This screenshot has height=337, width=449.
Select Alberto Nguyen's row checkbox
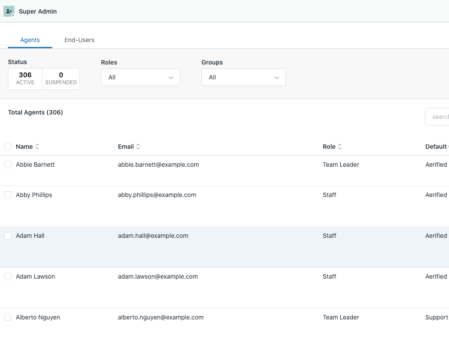coord(8,317)
